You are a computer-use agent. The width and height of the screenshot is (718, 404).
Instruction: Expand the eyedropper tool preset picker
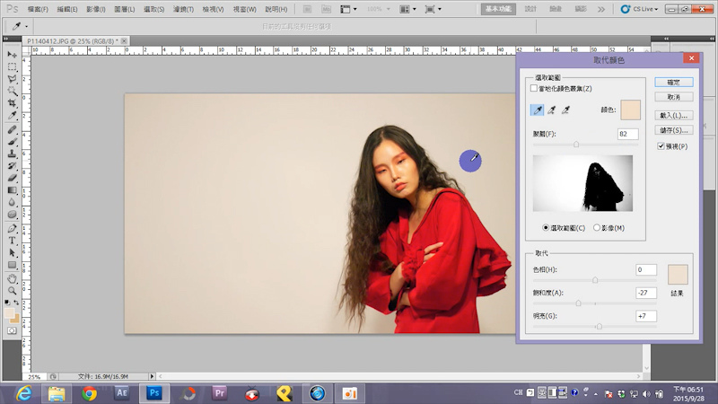coord(21,26)
